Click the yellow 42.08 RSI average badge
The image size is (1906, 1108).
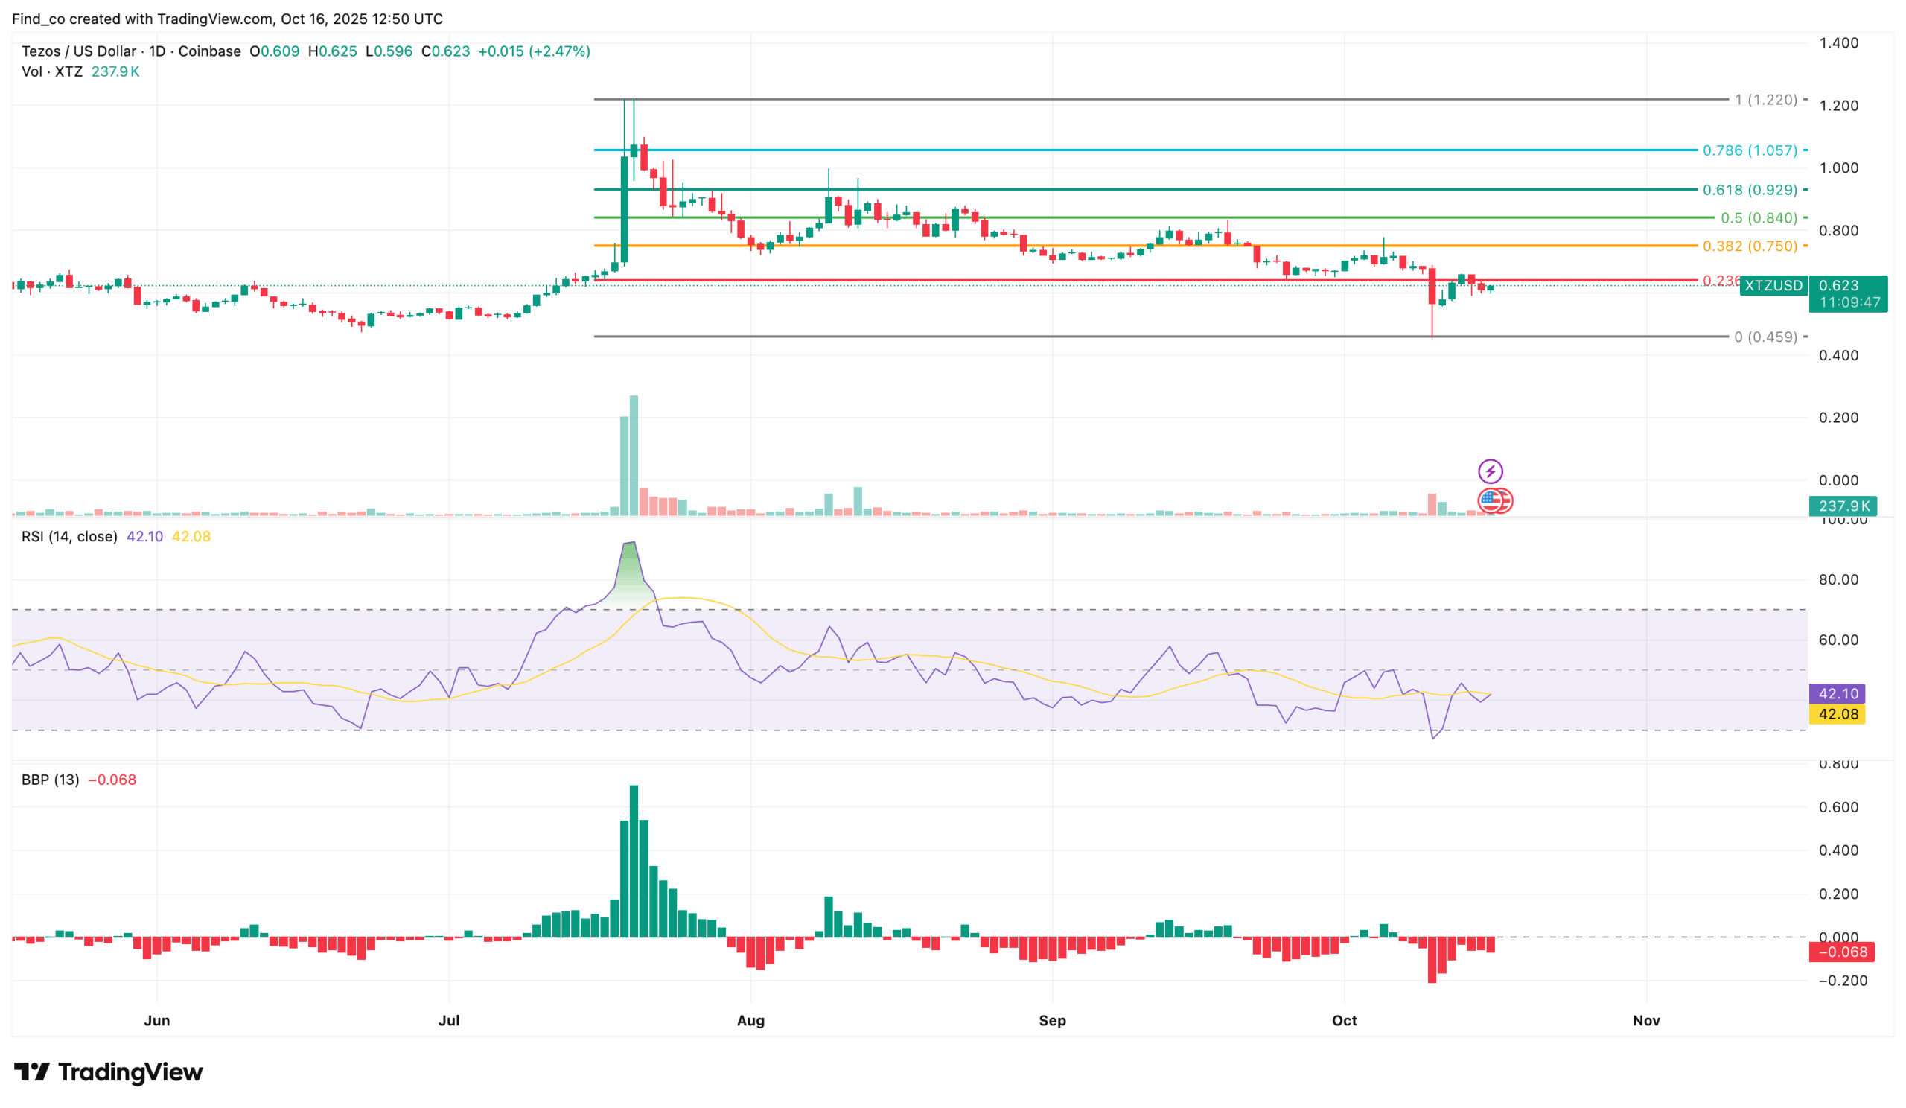pos(1838,714)
